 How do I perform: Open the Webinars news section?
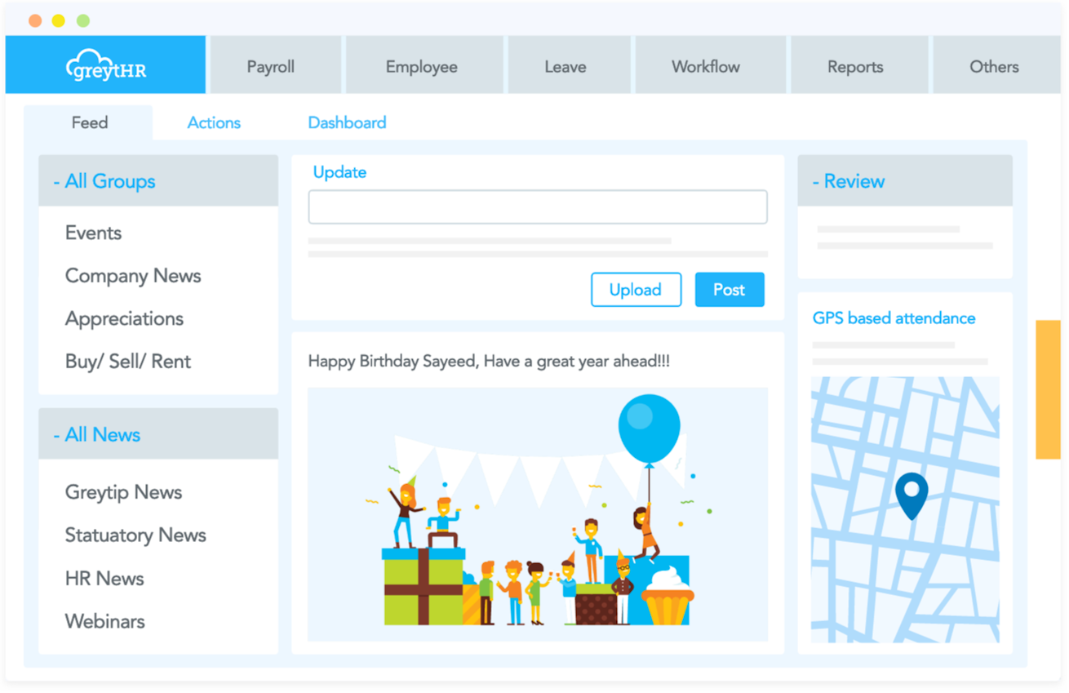click(104, 622)
